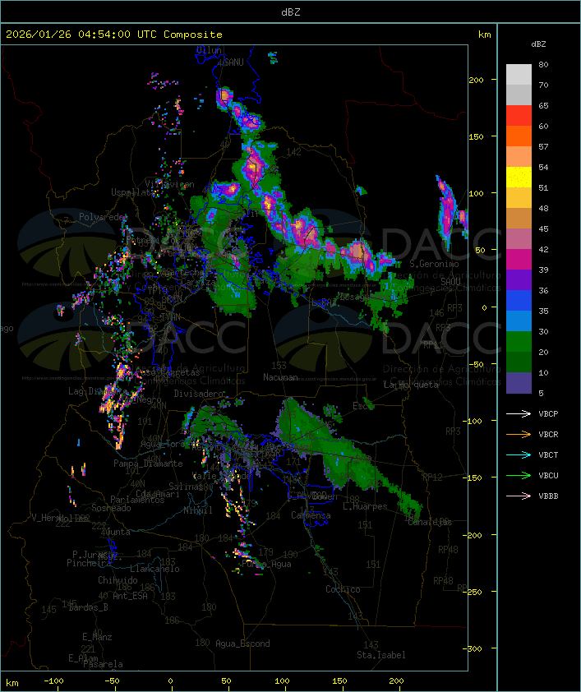Click the indigo 5-10 dBZ swatch

519,383
